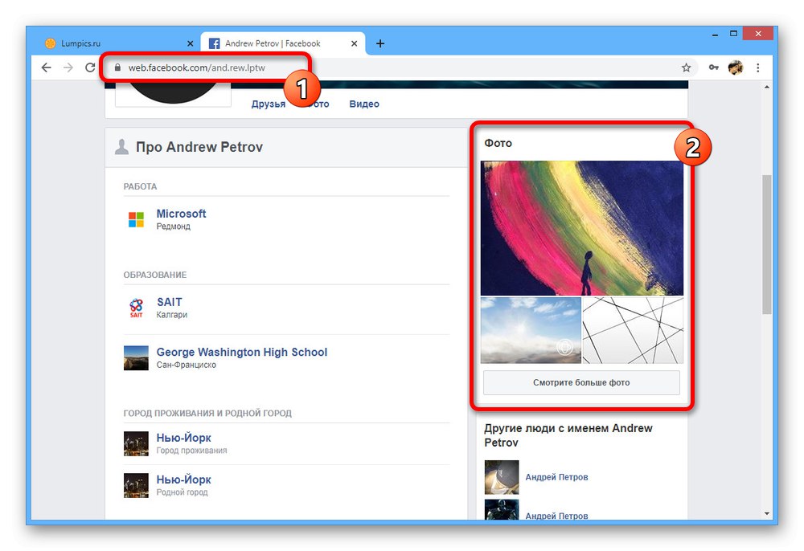Open the sky and clouds photo
Screen dimensions: 804x551
click(x=531, y=330)
